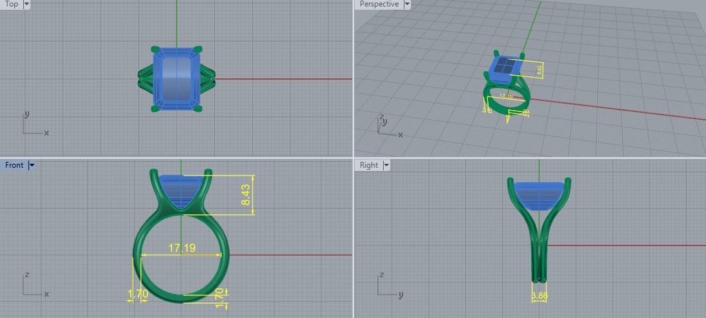
Task: Select the blue gemstone in Top view
Action: click(x=177, y=79)
